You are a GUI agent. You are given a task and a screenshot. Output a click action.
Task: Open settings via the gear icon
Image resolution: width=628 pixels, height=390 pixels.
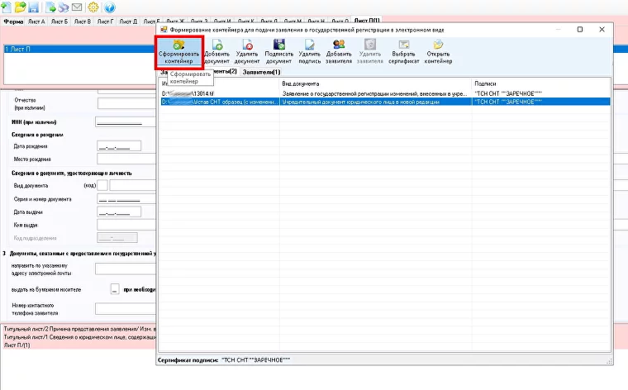(93, 7)
